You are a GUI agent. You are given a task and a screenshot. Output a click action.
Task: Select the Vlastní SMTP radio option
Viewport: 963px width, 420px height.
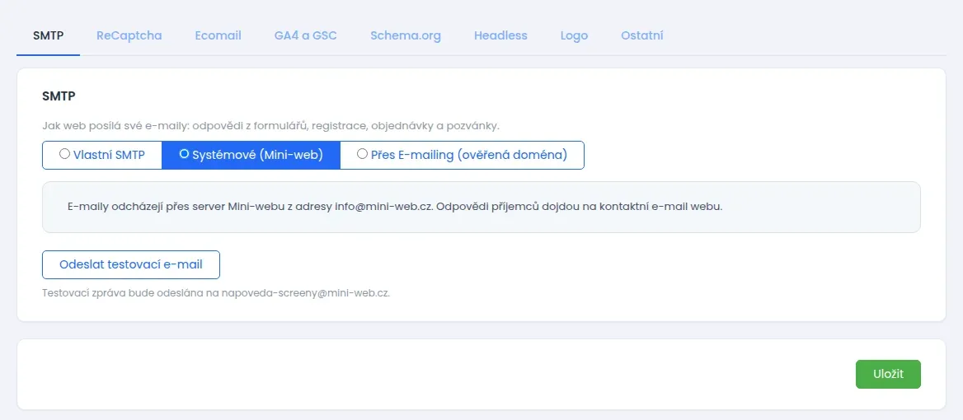[x=102, y=155]
